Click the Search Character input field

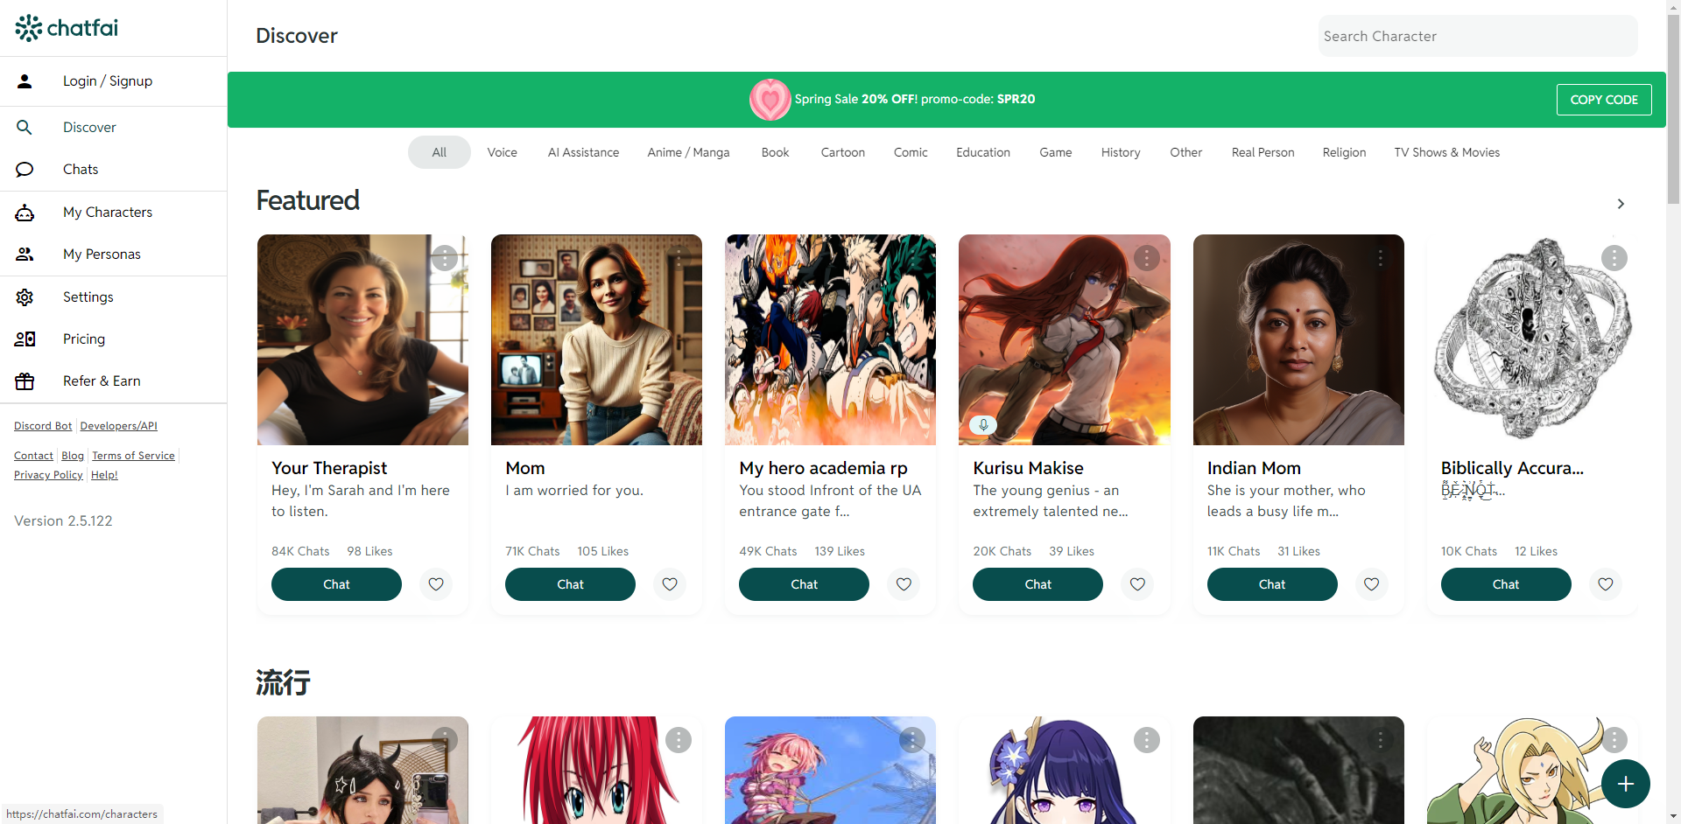1478,36
